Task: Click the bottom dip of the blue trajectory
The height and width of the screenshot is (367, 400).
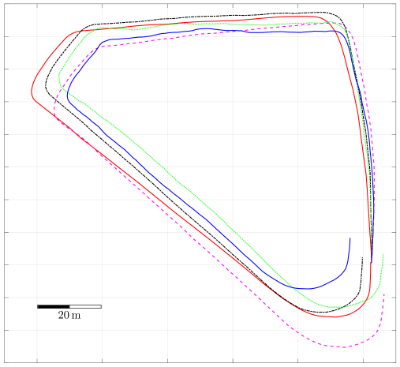Action: tap(307, 289)
